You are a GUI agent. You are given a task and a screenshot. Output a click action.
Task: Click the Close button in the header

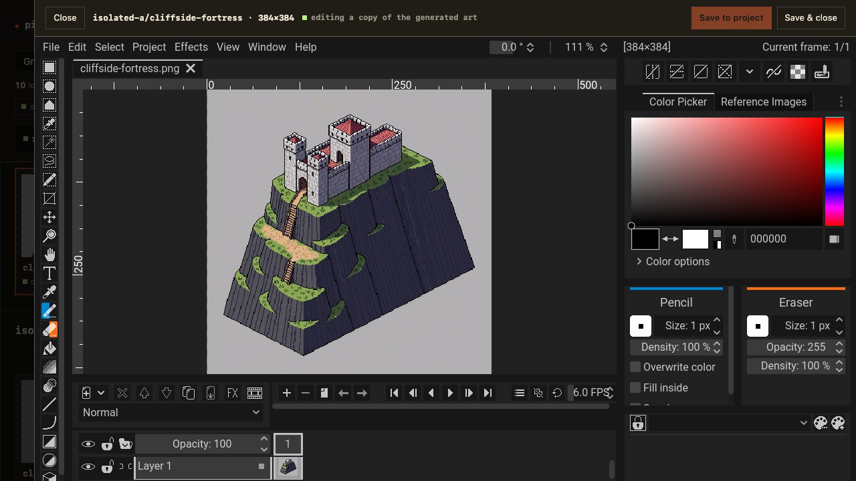(x=65, y=18)
